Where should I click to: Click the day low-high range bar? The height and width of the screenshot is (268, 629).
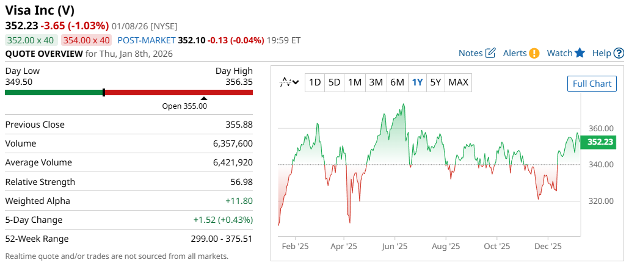click(128, 92)
